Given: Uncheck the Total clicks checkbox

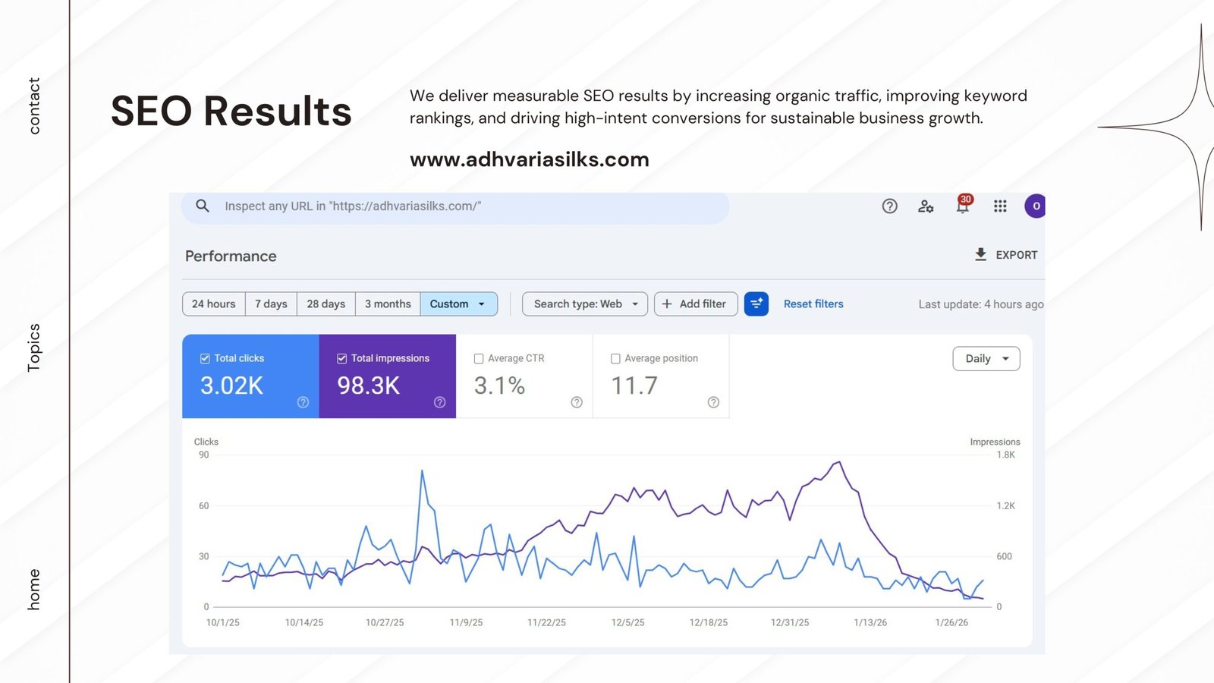Looking at the screenshot, I should (205, 358).
